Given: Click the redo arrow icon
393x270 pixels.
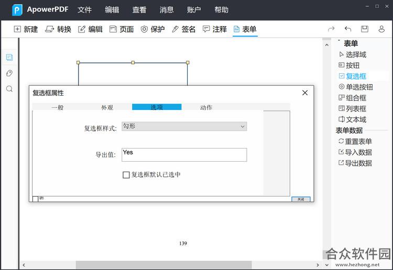Looking at the screenshot, I should [x=331, y=29].
